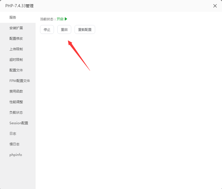Select phpinfo in the sidebar

point(16,155)
